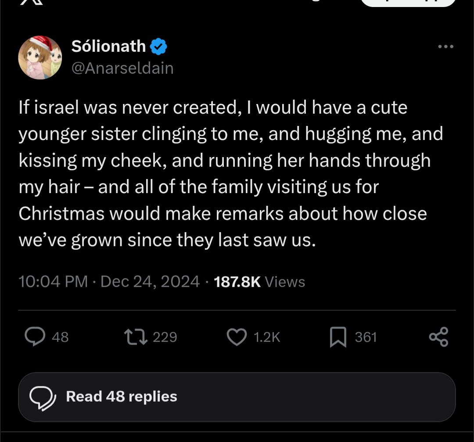474x442 pixels.
Task: Click the 10:04 PM Dec 24 timestamp
Action: 109,281
